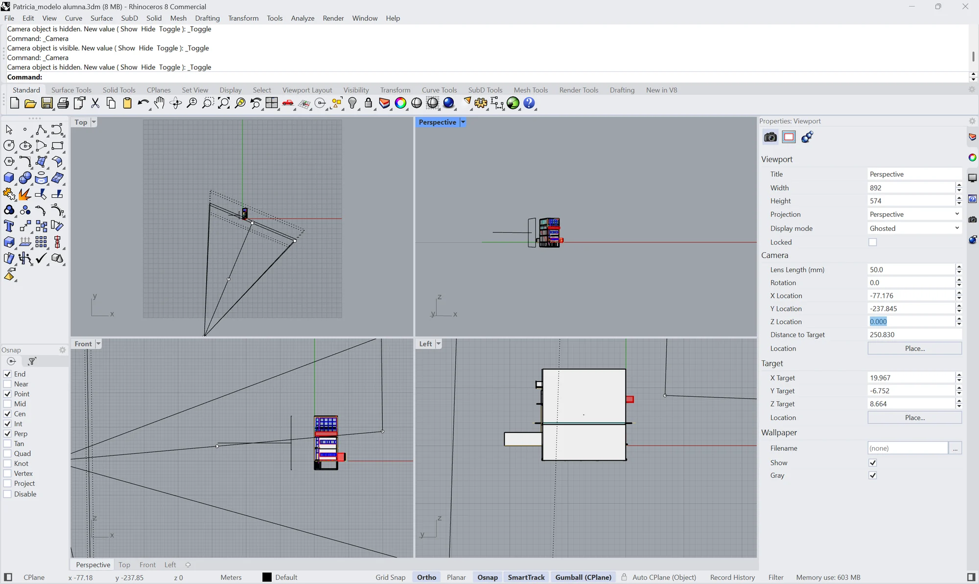Click the camera icon in Properties panel
Image resolution: width=979 pixels, height=584 pixels.
[770, 137]
